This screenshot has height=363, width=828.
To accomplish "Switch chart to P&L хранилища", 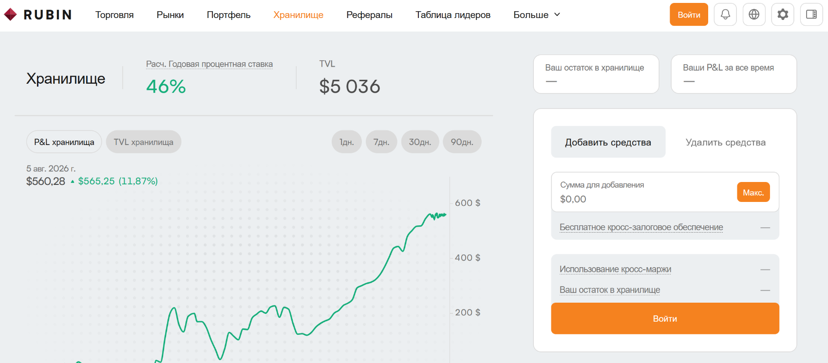I will pos(64,142).
